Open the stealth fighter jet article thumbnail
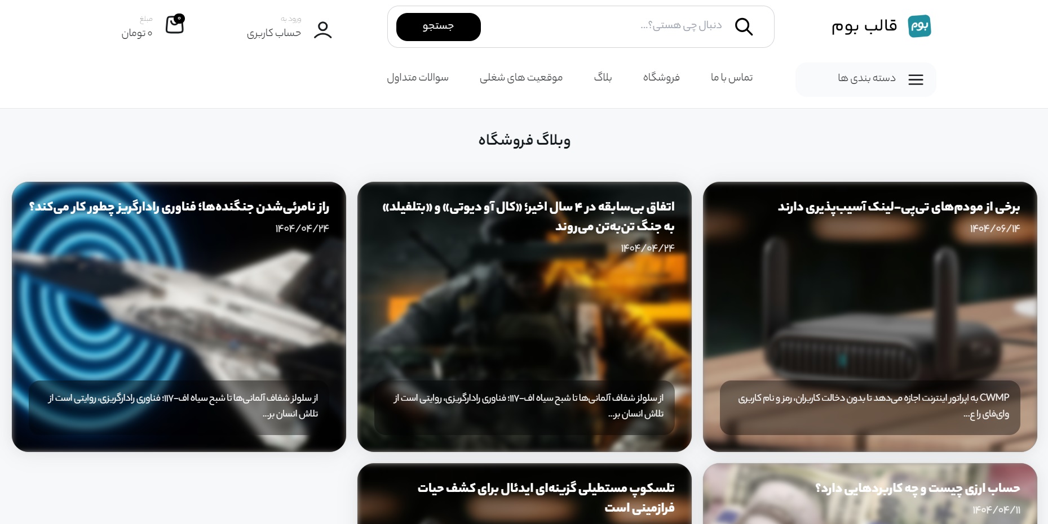 [179, 315]
